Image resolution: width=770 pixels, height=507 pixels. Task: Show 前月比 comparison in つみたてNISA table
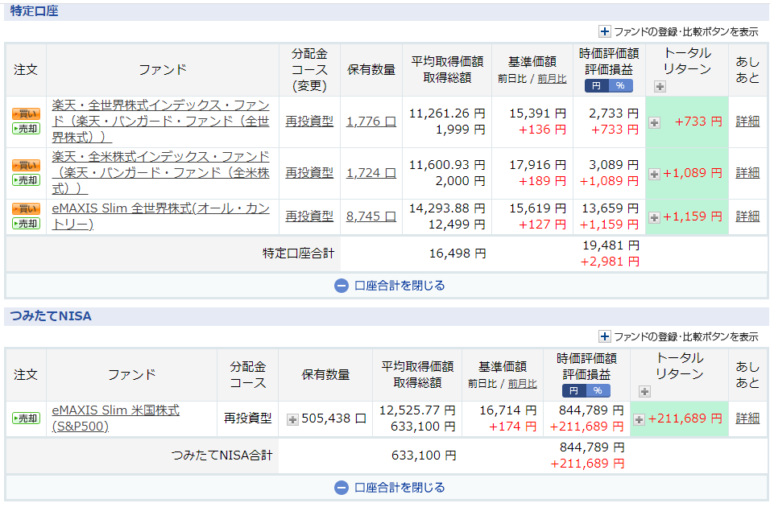coord(522,384)
